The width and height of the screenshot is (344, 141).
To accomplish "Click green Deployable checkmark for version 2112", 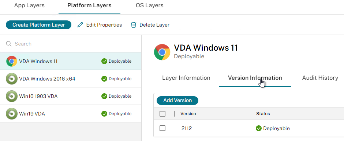I will pos(259,128).
